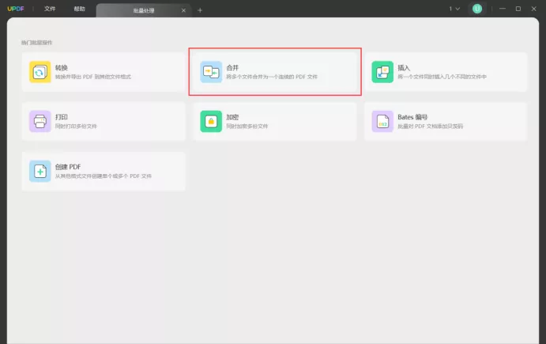The width and height of the screenshot is (546, 344).
Task: Click the Create PDF (创建 PDF) plus icon
Action: coord(40,171)
